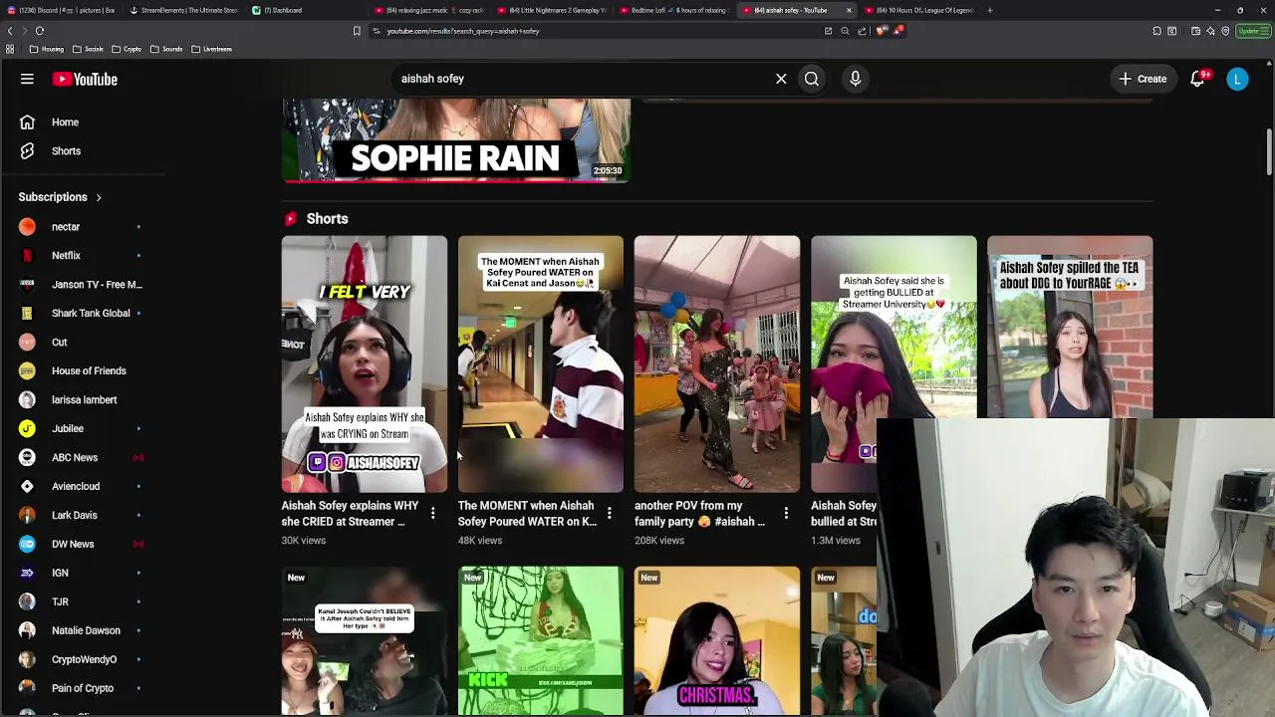Bookmark this page in the address bar
Screen dimensions: 1275x717
[x=357, y=31]
